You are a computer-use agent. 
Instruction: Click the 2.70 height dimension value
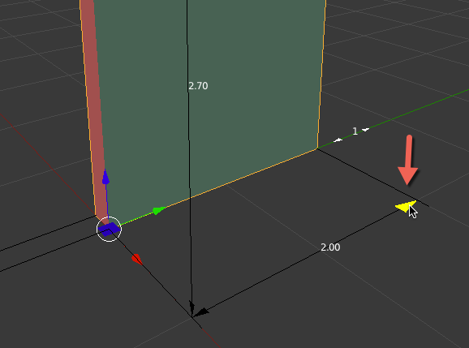pyautogui.click(x=198, y=86)
